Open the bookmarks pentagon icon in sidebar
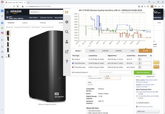This screenshot has height=114, width=165. point(2,16)
